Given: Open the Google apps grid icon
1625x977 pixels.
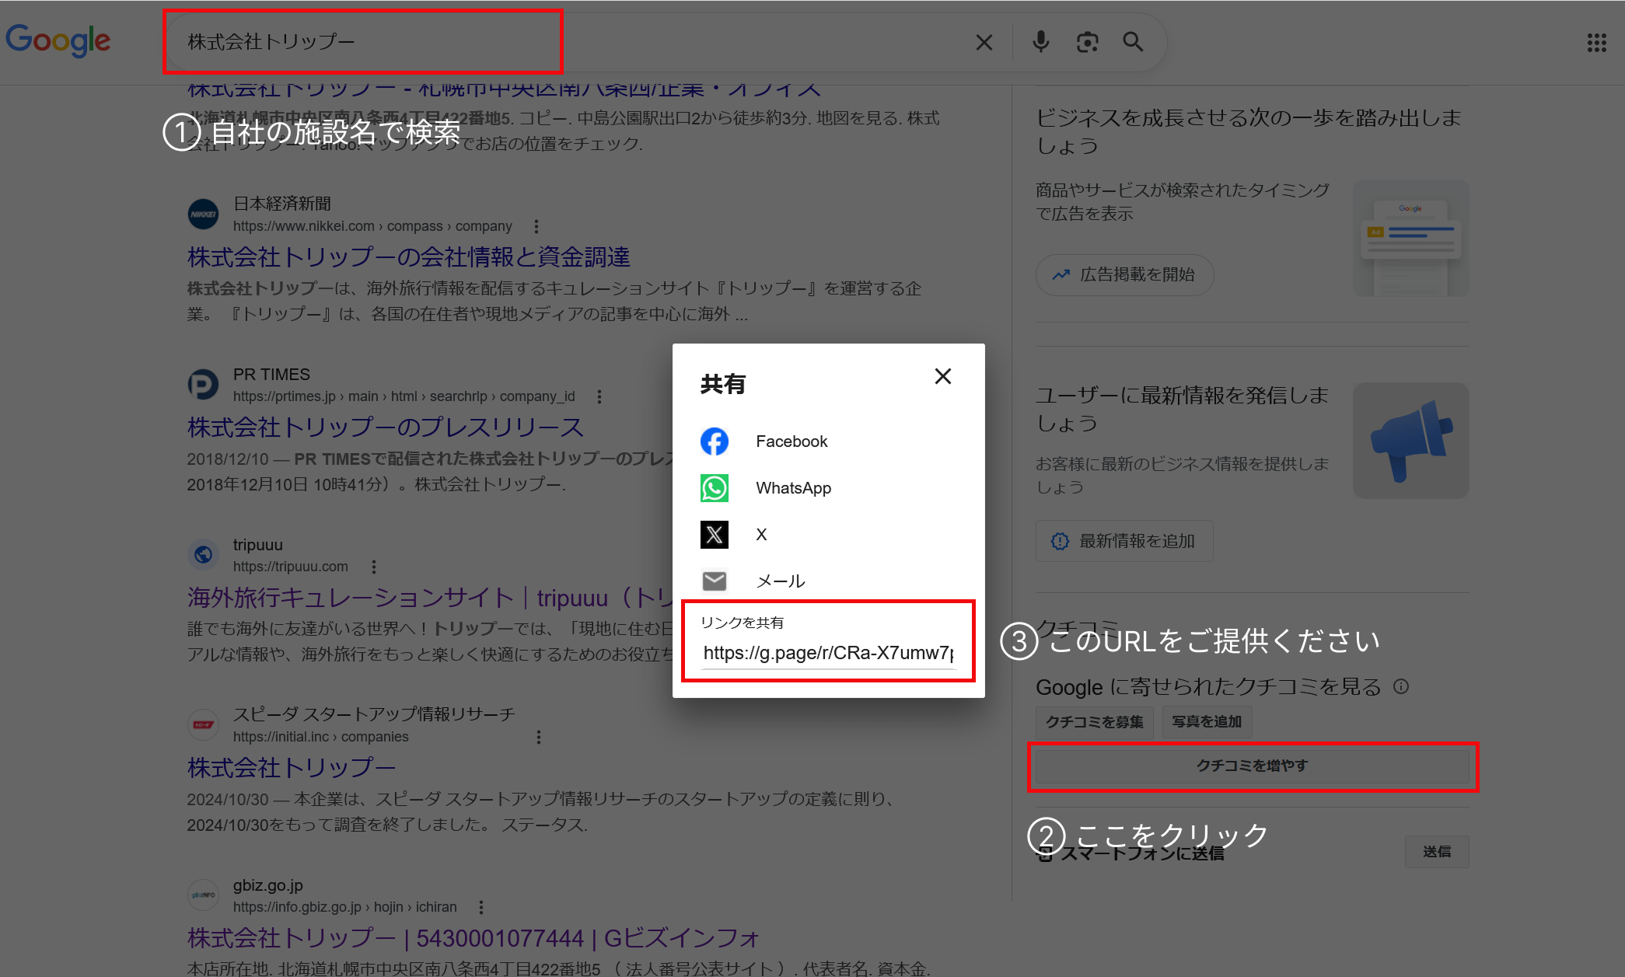Looking at the screenshot, I should click(1596, 43).
